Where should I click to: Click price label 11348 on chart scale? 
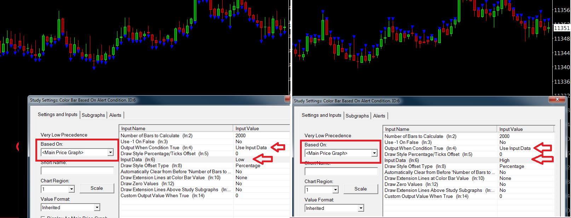561,38
